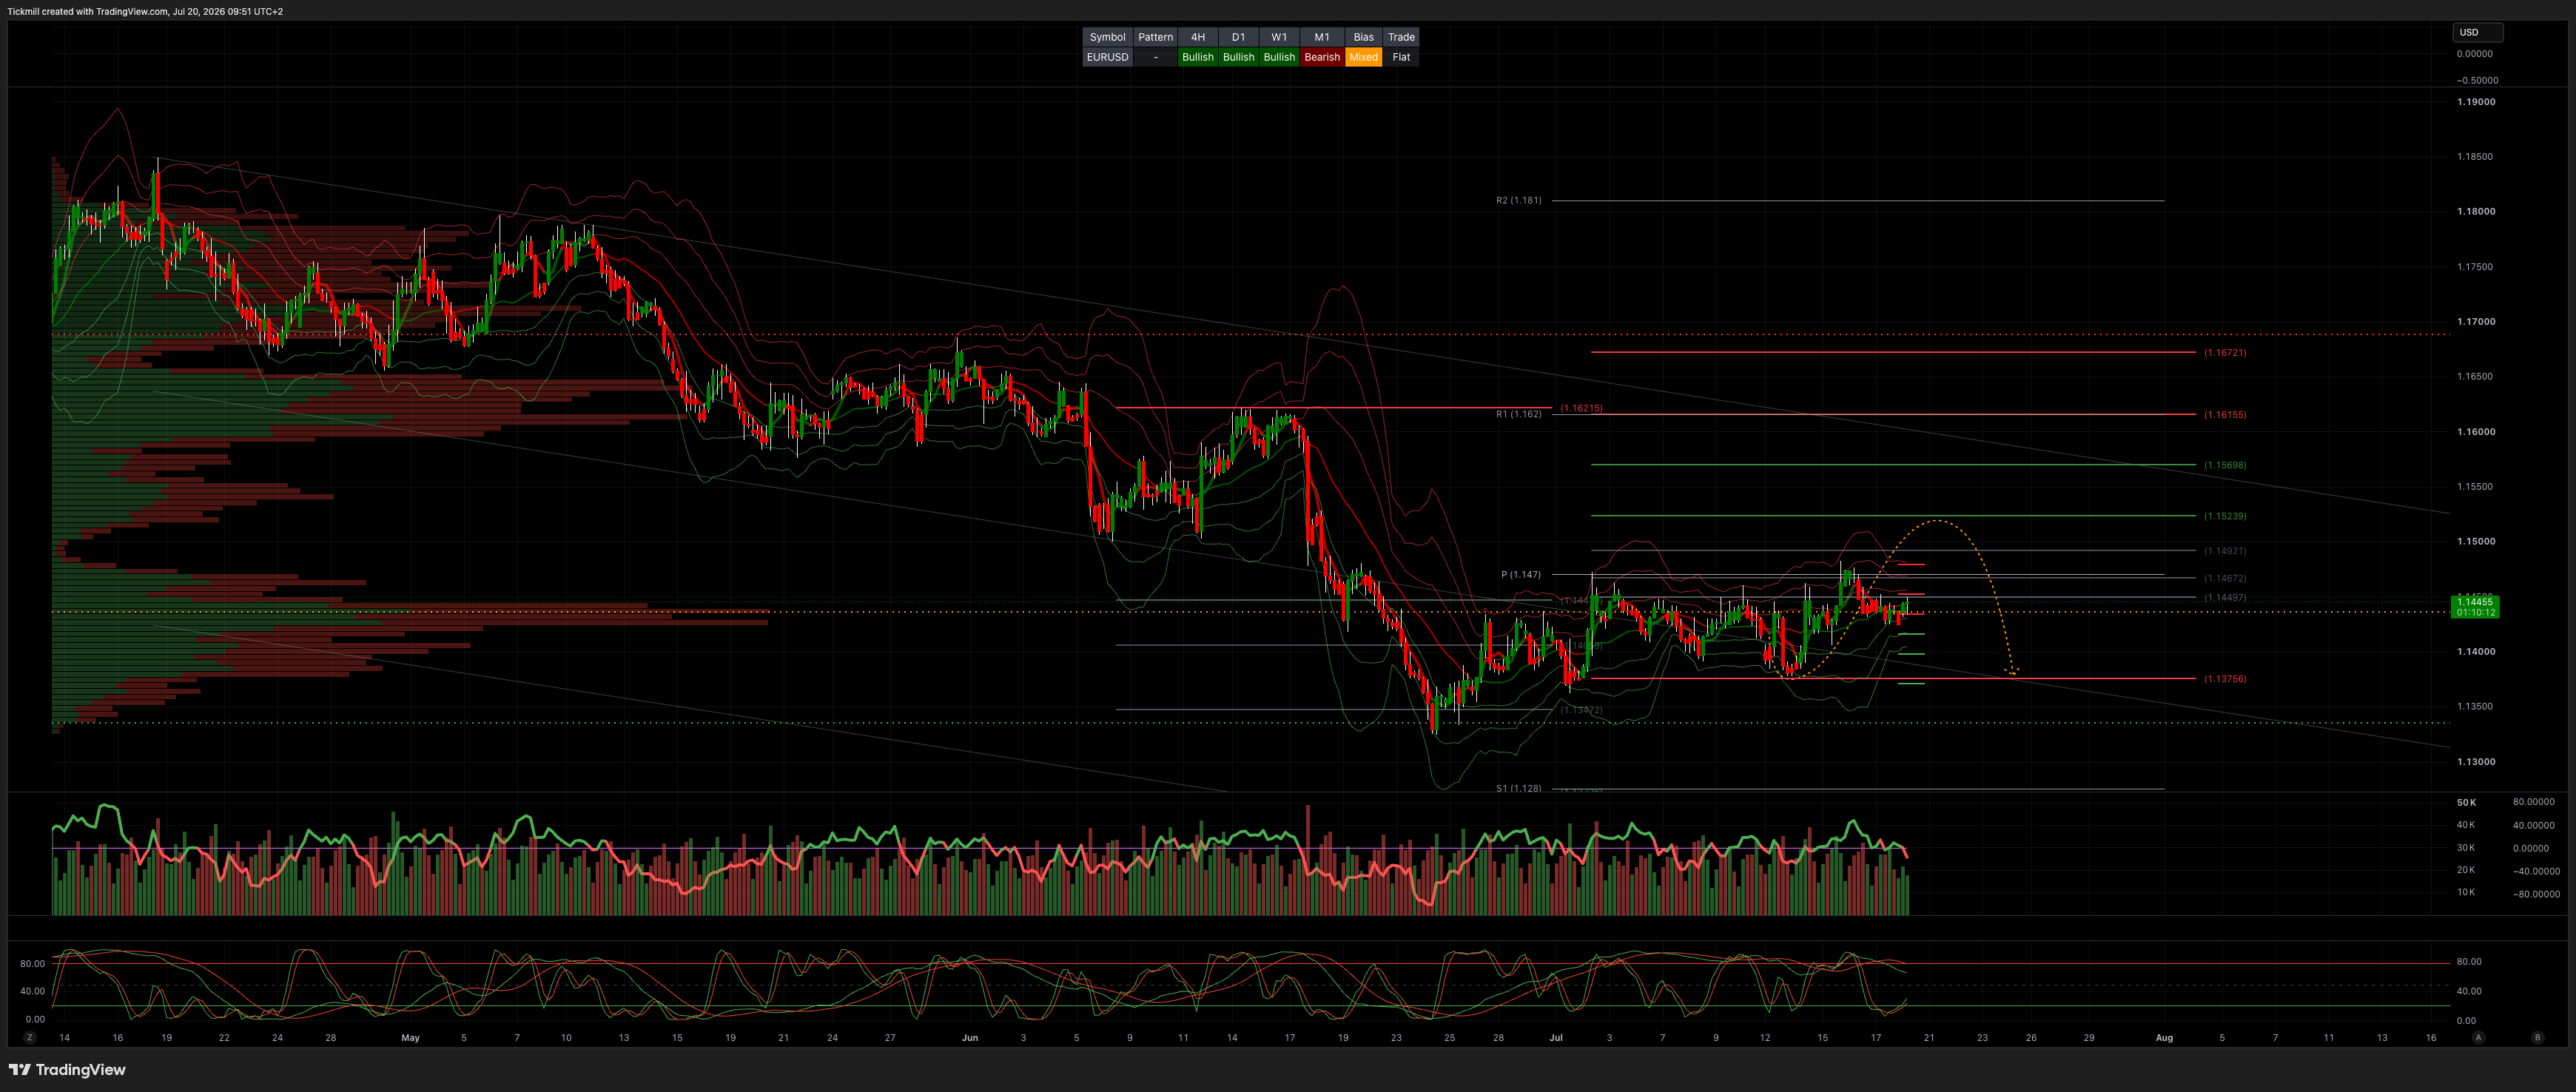Click the (1.15698) green level label
The height and width of the screenshot is (1092, 2576).
(x=2225, y=465)
